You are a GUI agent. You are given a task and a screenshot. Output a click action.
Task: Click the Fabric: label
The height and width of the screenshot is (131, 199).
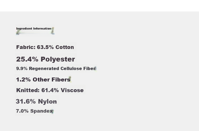[26, 47]
